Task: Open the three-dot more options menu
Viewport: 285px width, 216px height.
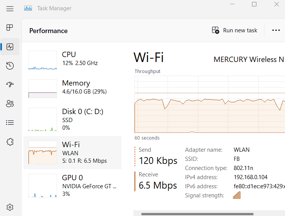Action: pos(276,30)
